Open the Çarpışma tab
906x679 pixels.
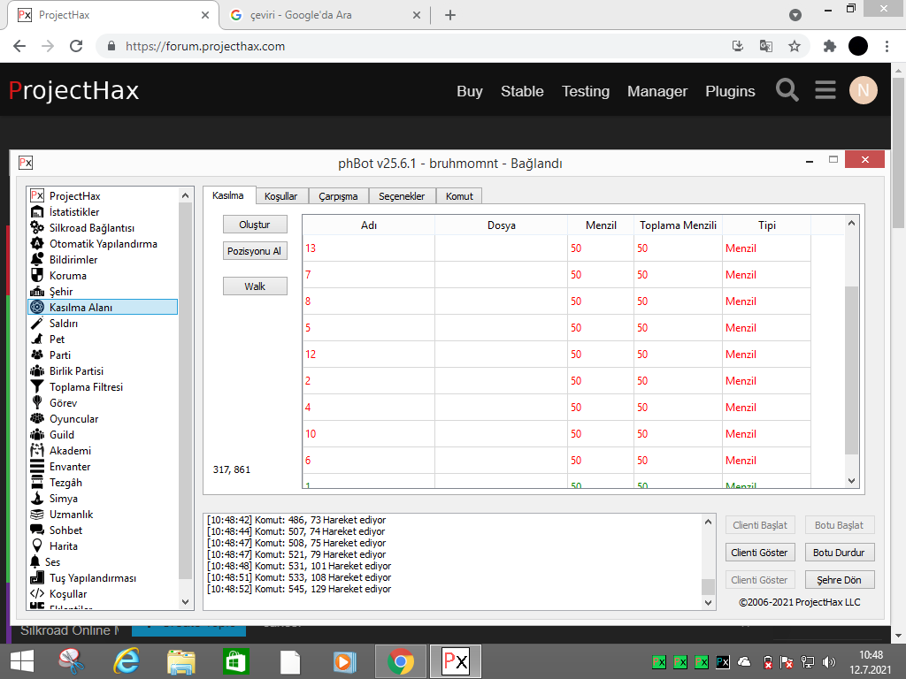(338, 196)
